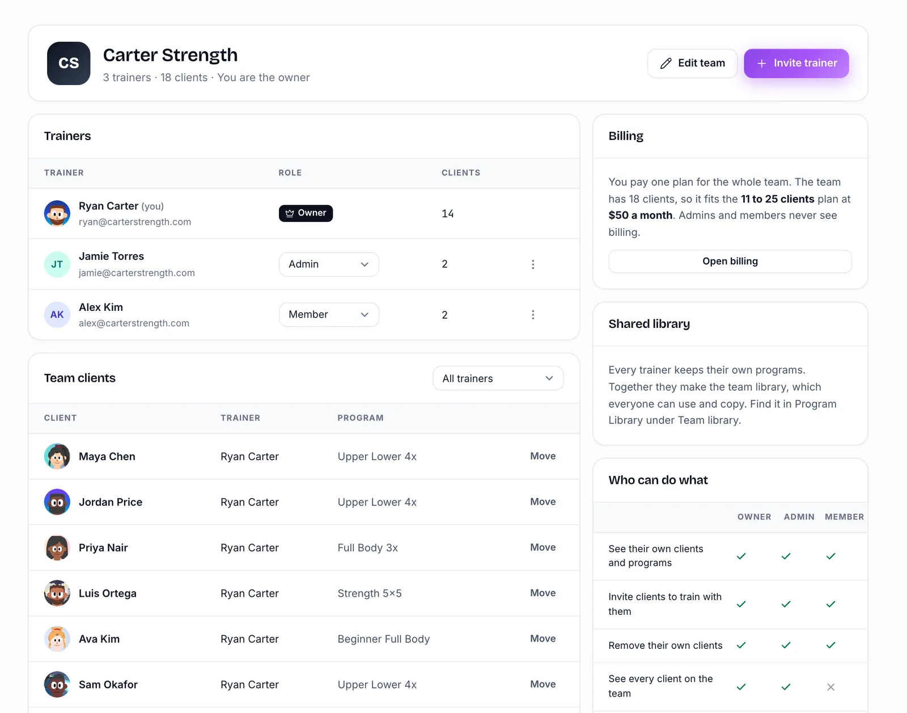Screen dimensions: 907x713
Task: Click the client count 14 for Ryan Carter
Action: pyautogui.click(x=448, y=214)
